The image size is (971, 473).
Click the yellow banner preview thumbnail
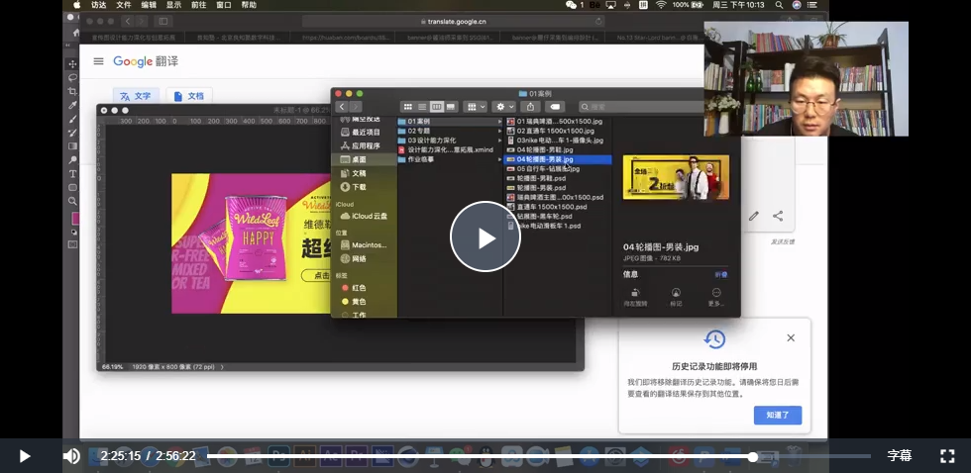tap(676, 177)
